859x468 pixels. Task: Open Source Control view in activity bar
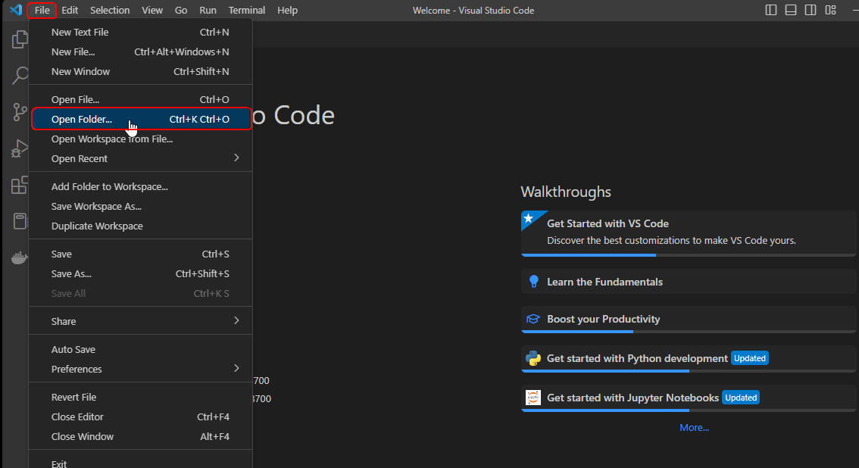[x=20, y=111]
